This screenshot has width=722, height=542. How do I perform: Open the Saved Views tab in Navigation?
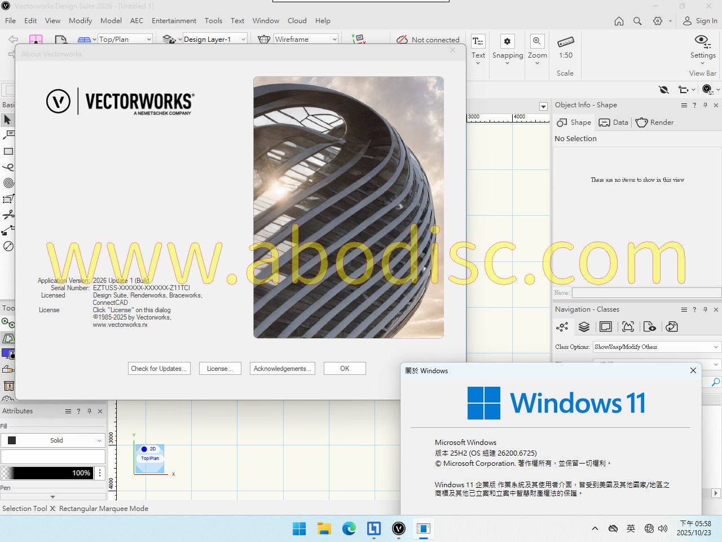click(650, 327)
